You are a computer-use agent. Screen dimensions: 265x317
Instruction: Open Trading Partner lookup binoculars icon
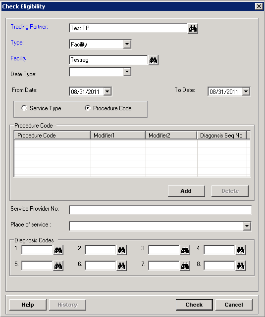click(193, 29)
